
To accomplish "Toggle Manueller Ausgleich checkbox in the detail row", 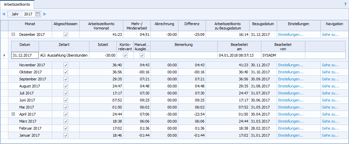I will point(142,55).
